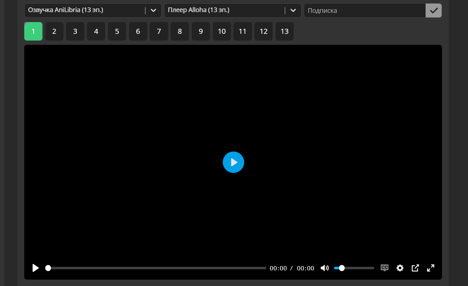Screen dimensions: 468x286
Task: Click the small play icon in control bar
Action: point(36,268)
